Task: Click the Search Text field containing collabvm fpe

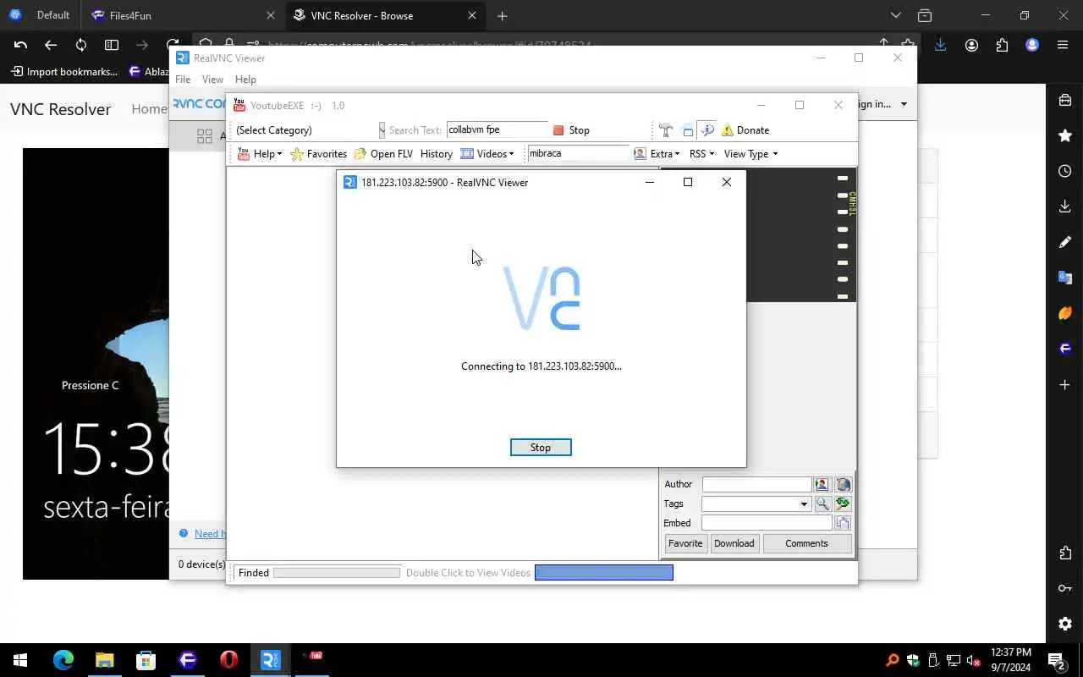Action: click(x=498, y=129)
